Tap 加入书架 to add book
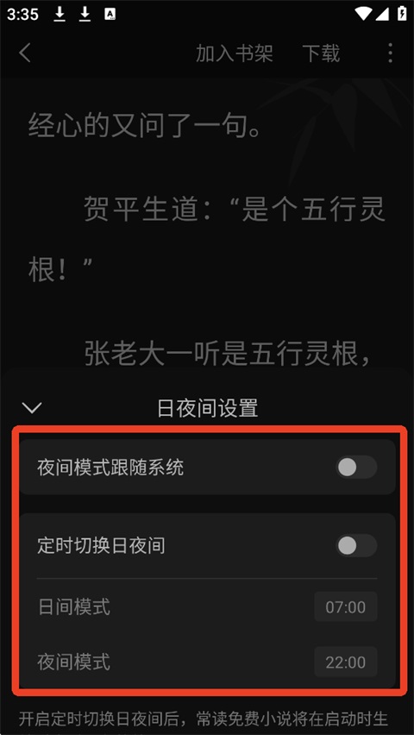The image size is (414, 735). coord(234,53)
